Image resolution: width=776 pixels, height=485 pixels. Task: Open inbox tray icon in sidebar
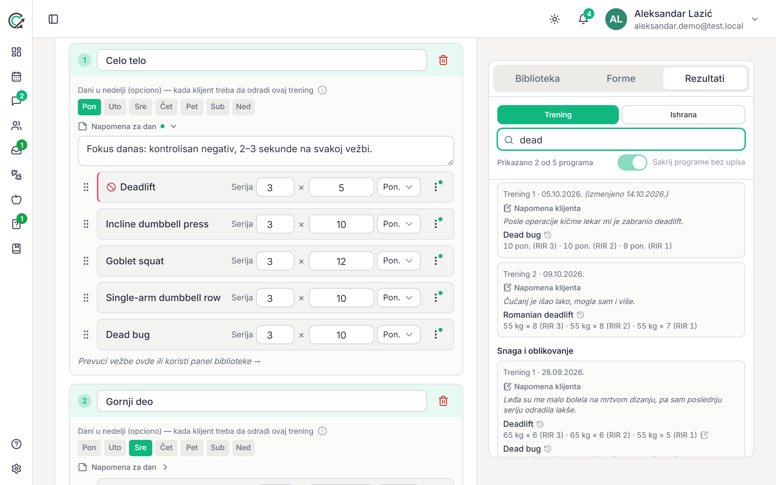pyautogui.click(x=16, y=150)
